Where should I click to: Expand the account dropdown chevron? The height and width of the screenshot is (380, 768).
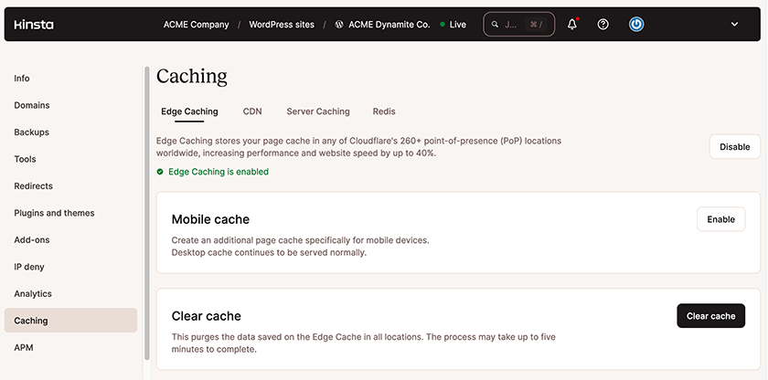734,25
